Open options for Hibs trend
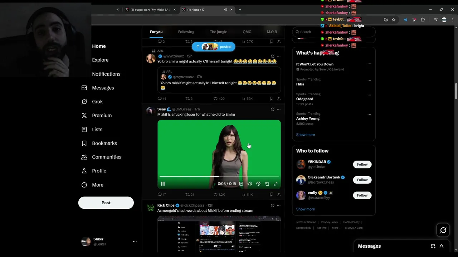 tap(369, 80)
